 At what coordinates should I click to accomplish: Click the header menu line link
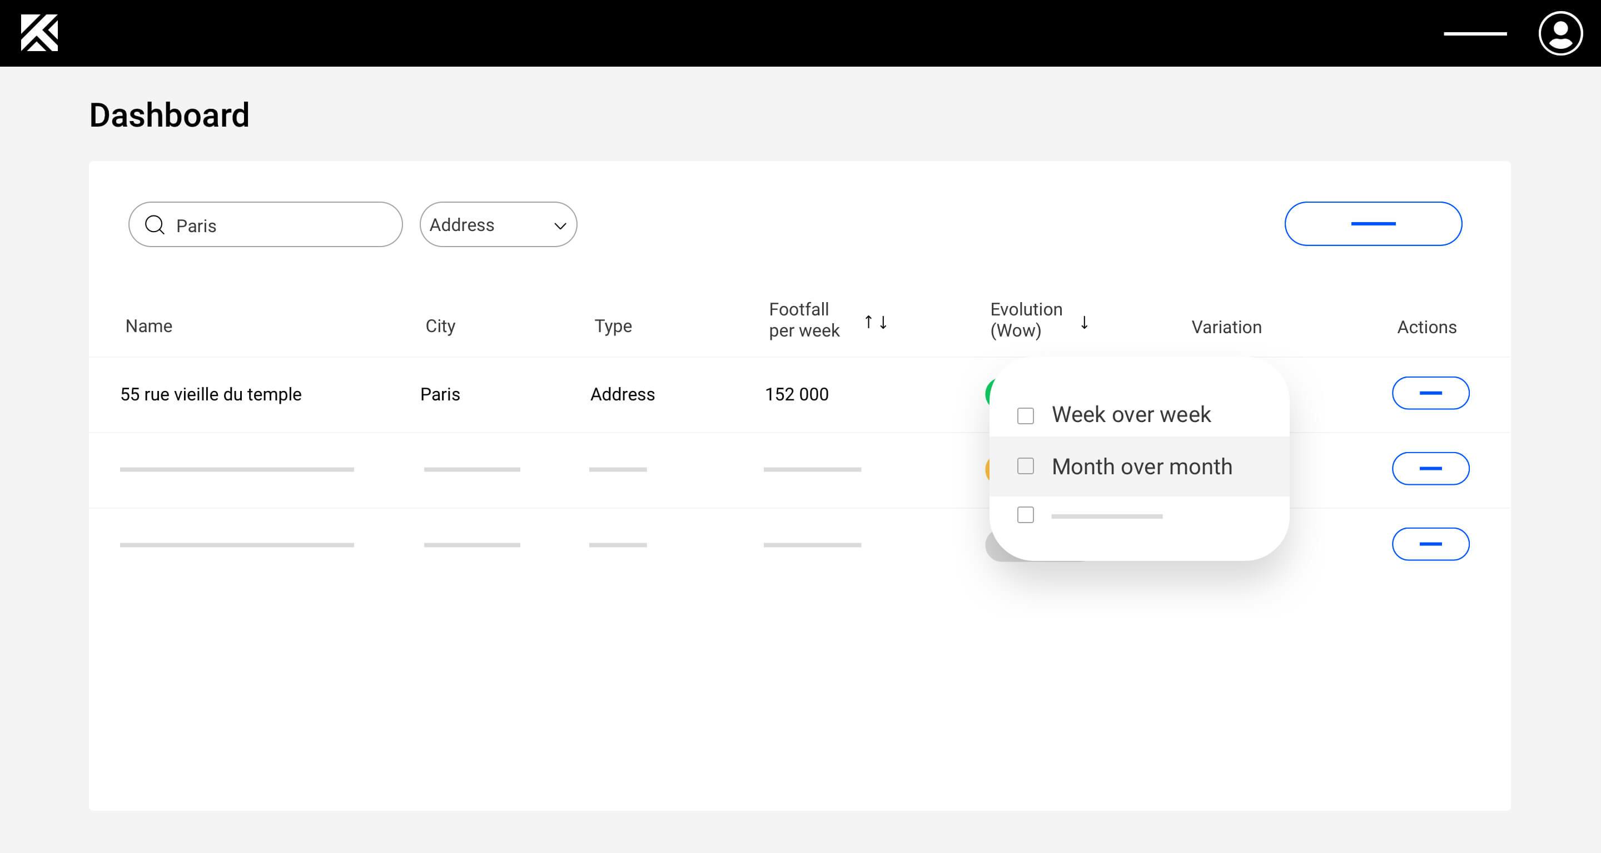pos(1475,33)
